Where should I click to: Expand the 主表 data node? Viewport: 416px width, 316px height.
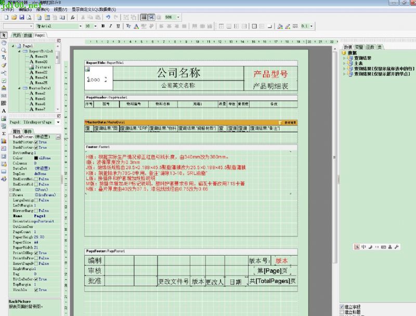pyautogui.click(x=344, y=63)
